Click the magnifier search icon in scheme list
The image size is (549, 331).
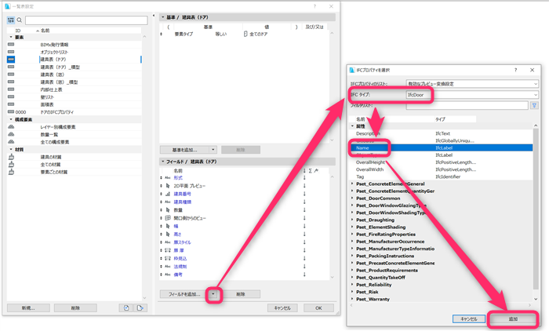point(20,20)
